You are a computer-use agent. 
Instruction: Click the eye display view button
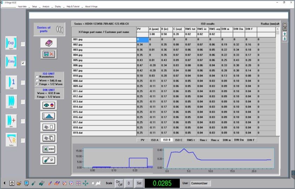(x=48, y=105)
